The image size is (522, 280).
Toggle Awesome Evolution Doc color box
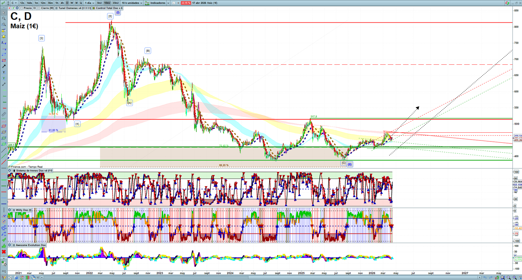(14, 245)
